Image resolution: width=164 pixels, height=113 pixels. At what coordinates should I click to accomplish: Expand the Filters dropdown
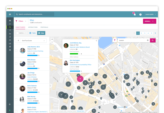21,21
